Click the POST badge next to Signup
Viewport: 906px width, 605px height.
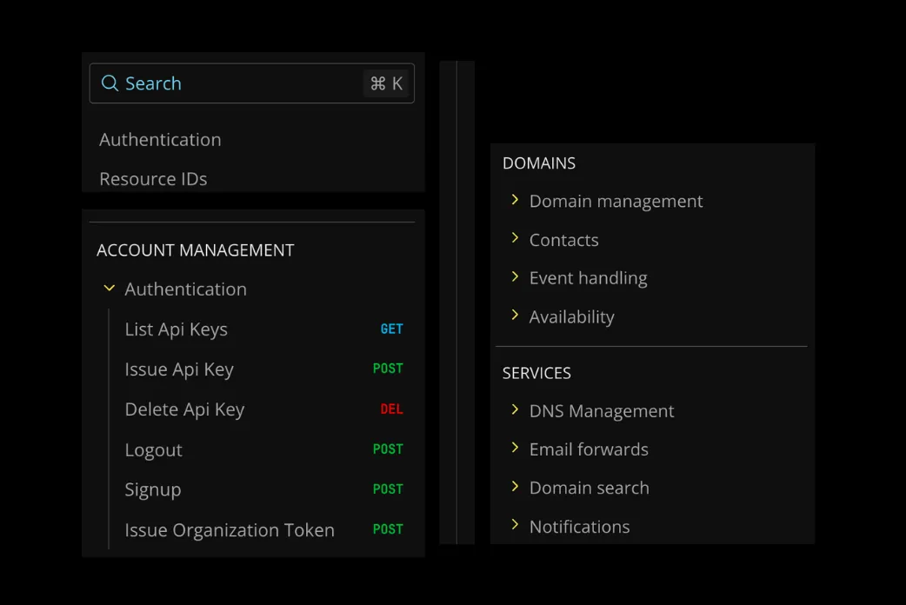388,489
